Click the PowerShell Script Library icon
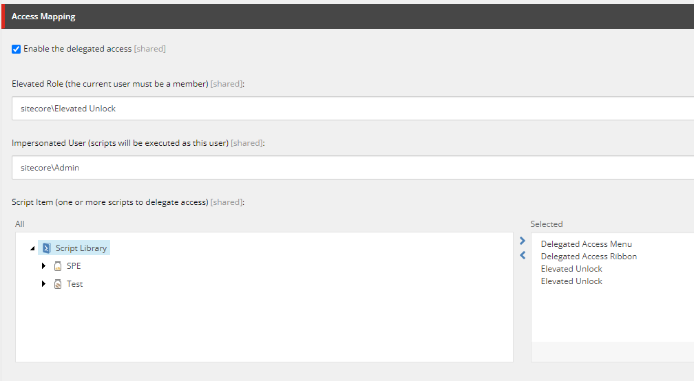This screenshot has width=694, height=381. click(x=46, y=248)
